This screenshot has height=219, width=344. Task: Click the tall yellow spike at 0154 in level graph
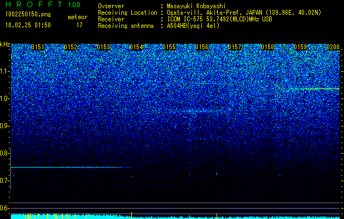(x=131, y=215)
